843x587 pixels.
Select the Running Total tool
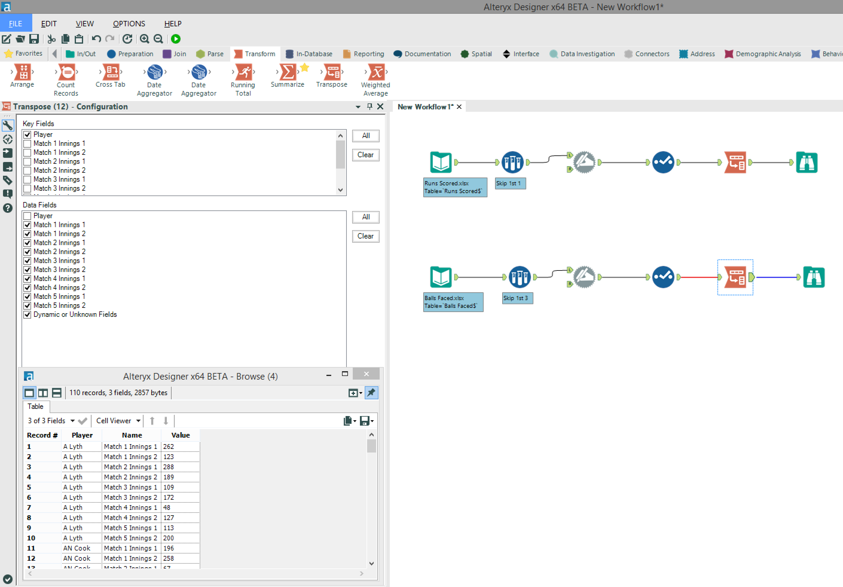pos(243,80)
